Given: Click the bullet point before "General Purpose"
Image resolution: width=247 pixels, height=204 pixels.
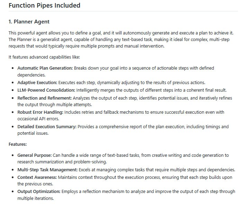Looking at the screenshot, I should click(13, 156).
